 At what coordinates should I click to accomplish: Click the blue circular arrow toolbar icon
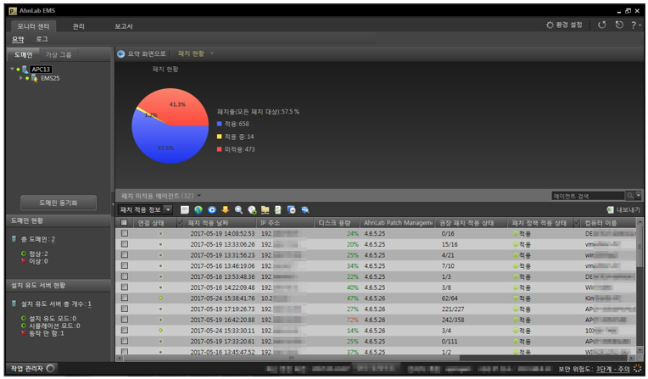212,210
